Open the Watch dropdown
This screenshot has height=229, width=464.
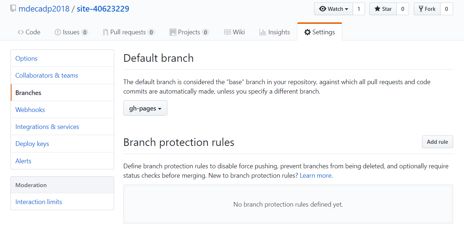click(334, 9)
